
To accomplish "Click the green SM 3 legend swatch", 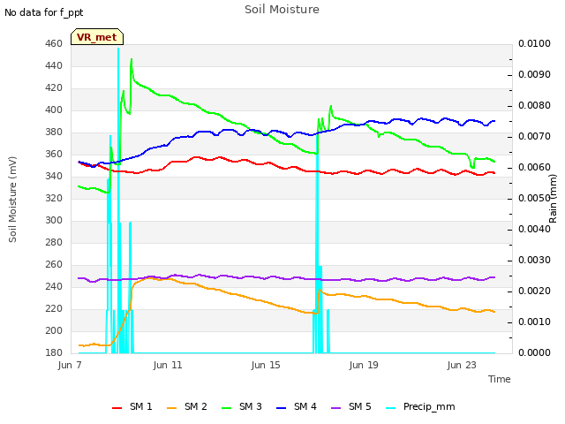I will [227, 408].
